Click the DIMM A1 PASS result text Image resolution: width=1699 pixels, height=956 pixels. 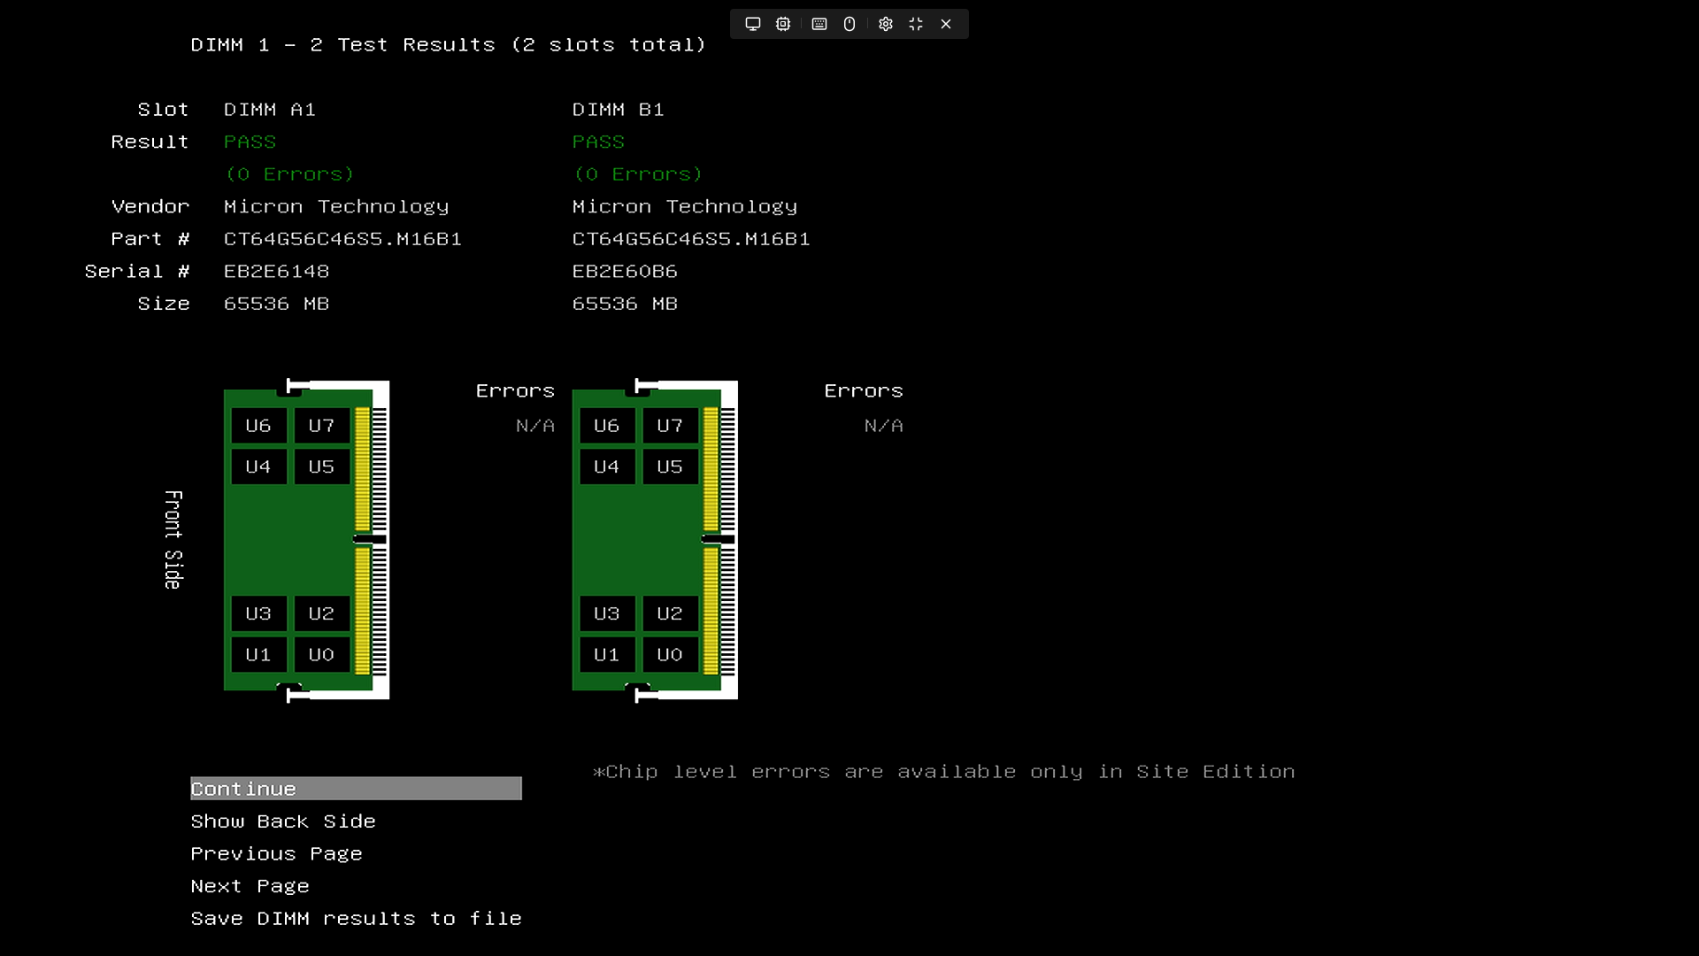click(250, 142)
